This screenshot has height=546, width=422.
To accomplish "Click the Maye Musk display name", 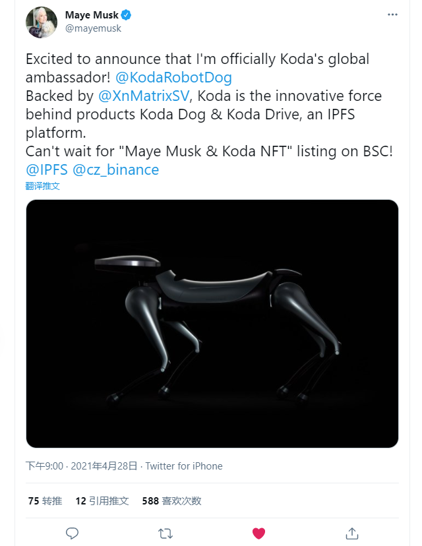I will point(92,15).
